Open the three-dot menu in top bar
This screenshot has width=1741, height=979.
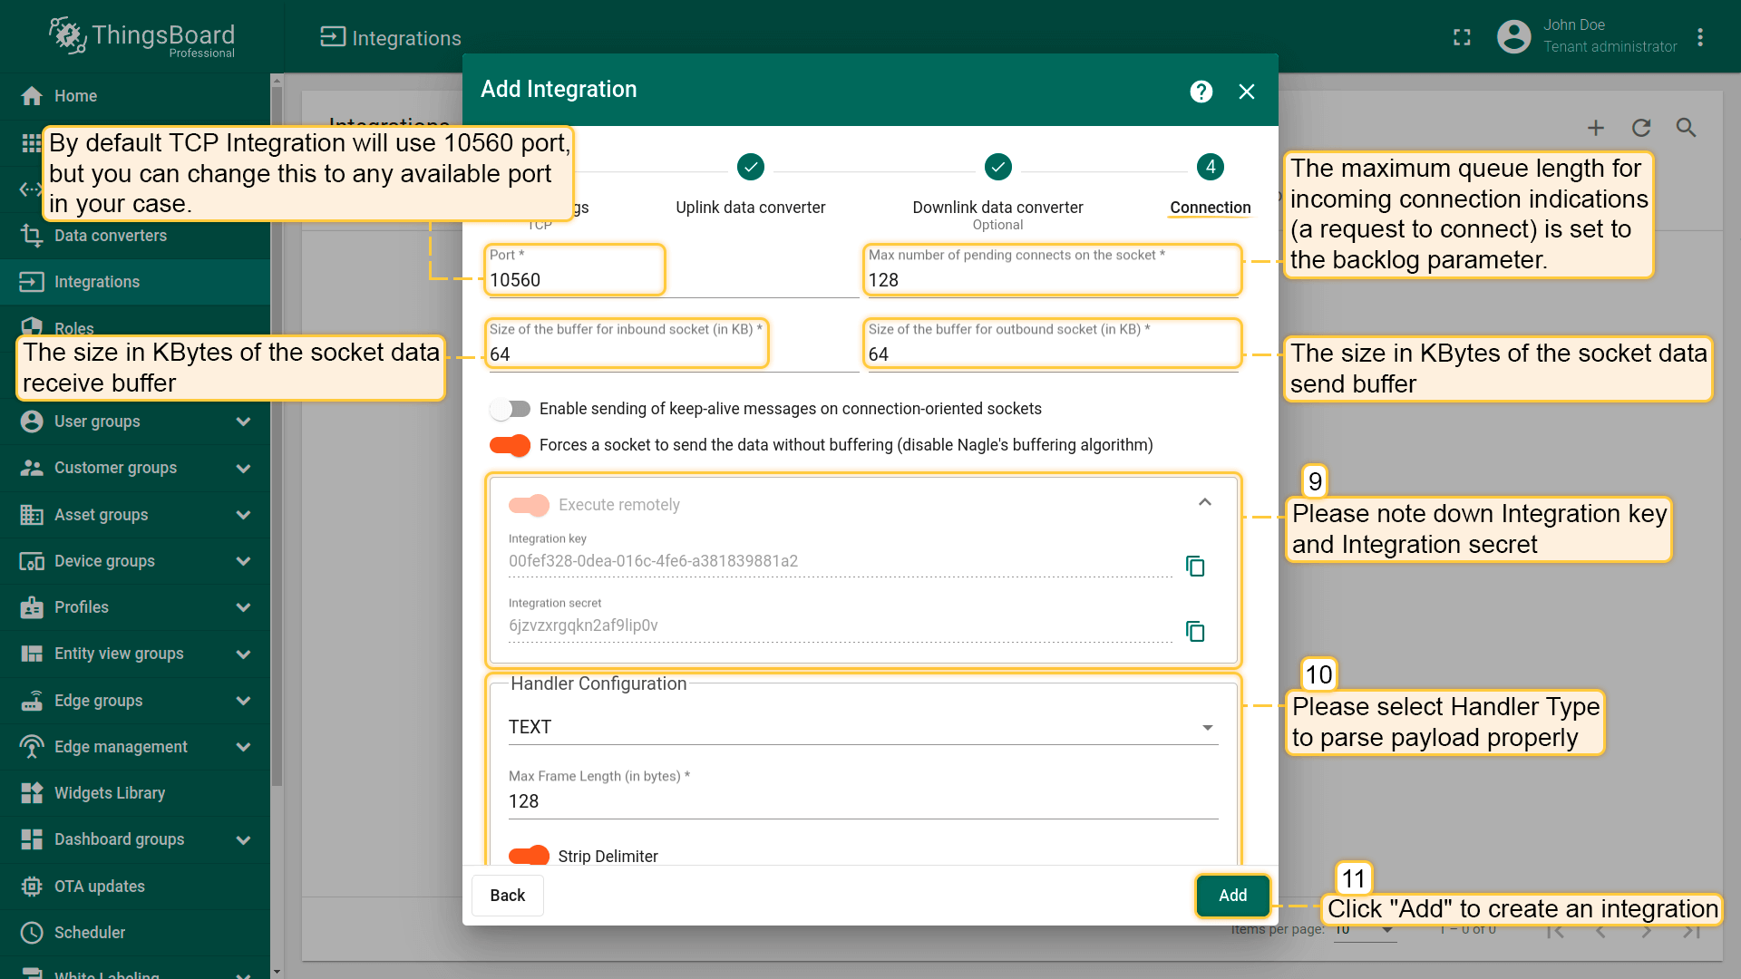pyautogui.click(x=1700, y=37)
